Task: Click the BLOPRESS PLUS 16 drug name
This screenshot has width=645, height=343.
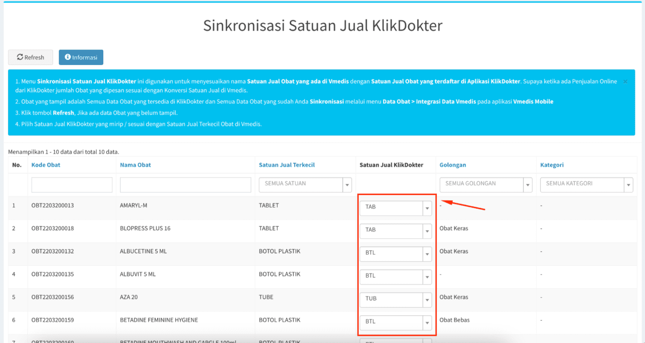Action: click(x=145, y=228)
